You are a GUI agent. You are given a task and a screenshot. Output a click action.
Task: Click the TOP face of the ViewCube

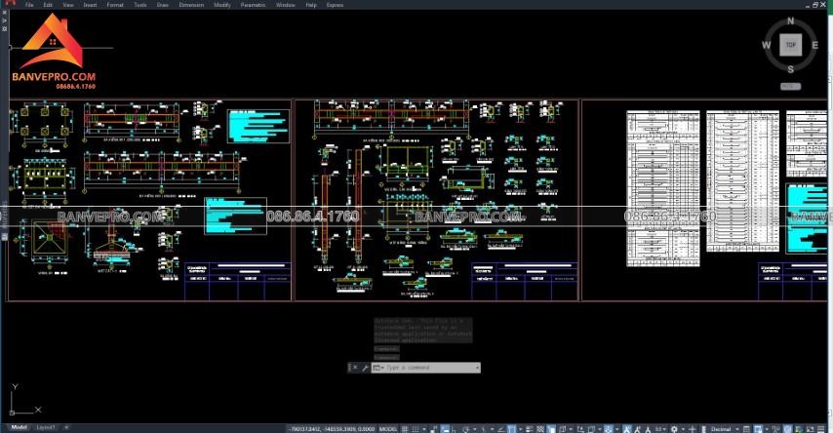pos(790,45)
